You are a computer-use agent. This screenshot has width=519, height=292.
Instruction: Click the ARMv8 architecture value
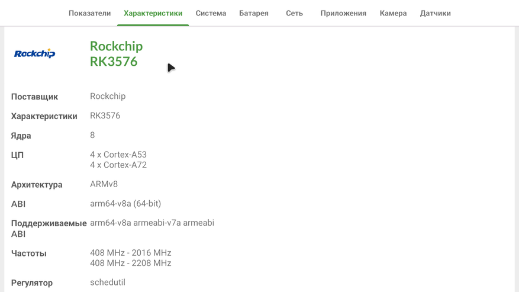click(104, 184)
